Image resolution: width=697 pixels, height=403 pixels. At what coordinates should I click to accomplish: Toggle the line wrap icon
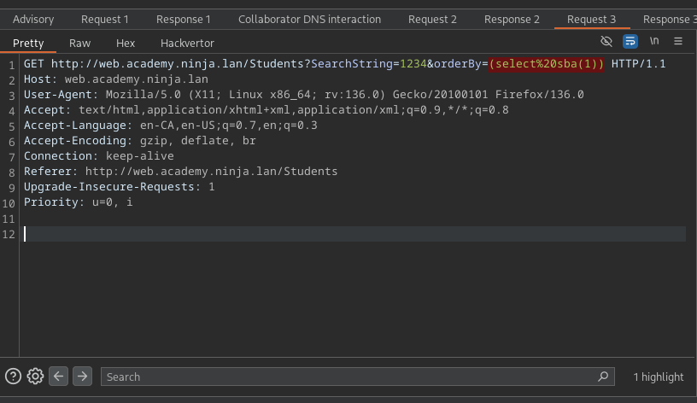[x=630, y=41]
